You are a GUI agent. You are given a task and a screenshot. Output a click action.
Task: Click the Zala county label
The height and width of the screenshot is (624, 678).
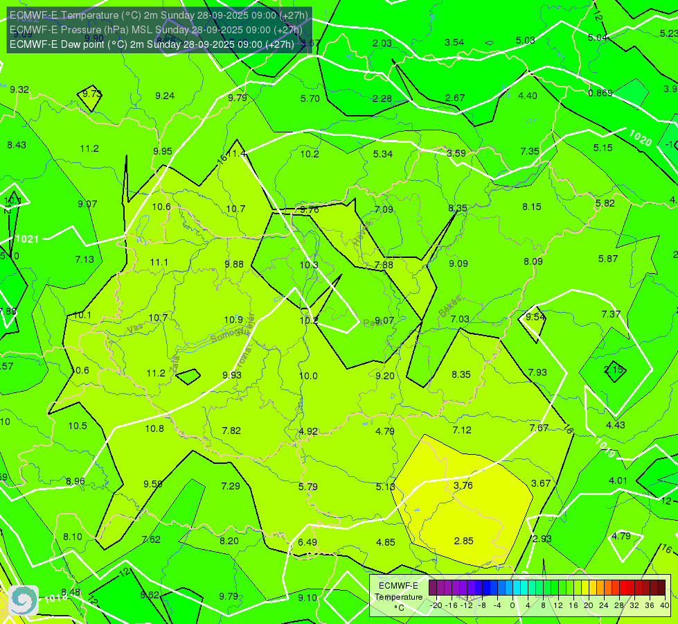[175, 365]
